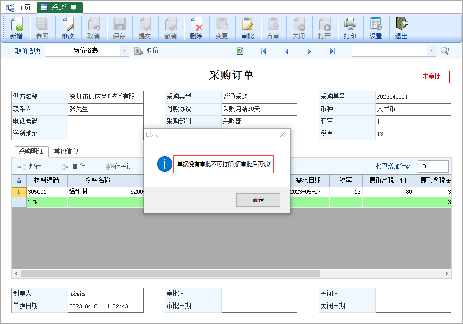Click the 撤消 (Undo) toolbar icon
The image size is (463, 324).
point(170,28)
